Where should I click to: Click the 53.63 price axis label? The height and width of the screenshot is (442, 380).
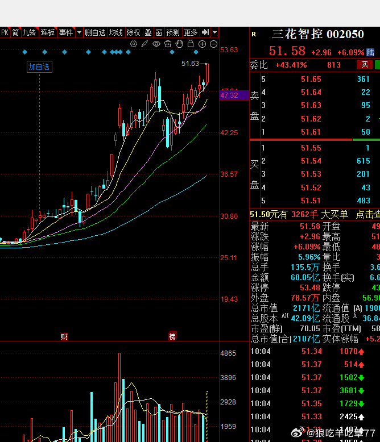coord(229,50)
